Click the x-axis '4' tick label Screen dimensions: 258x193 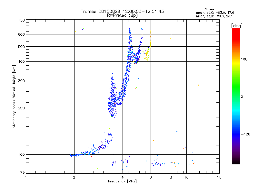tap(123, 177)
